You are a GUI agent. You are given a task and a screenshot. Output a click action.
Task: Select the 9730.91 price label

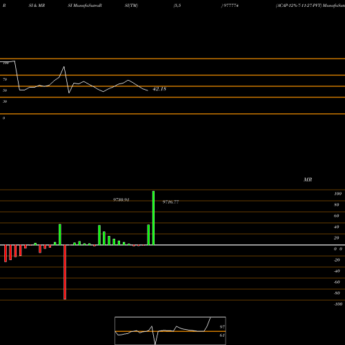click(x=121, y=200)
